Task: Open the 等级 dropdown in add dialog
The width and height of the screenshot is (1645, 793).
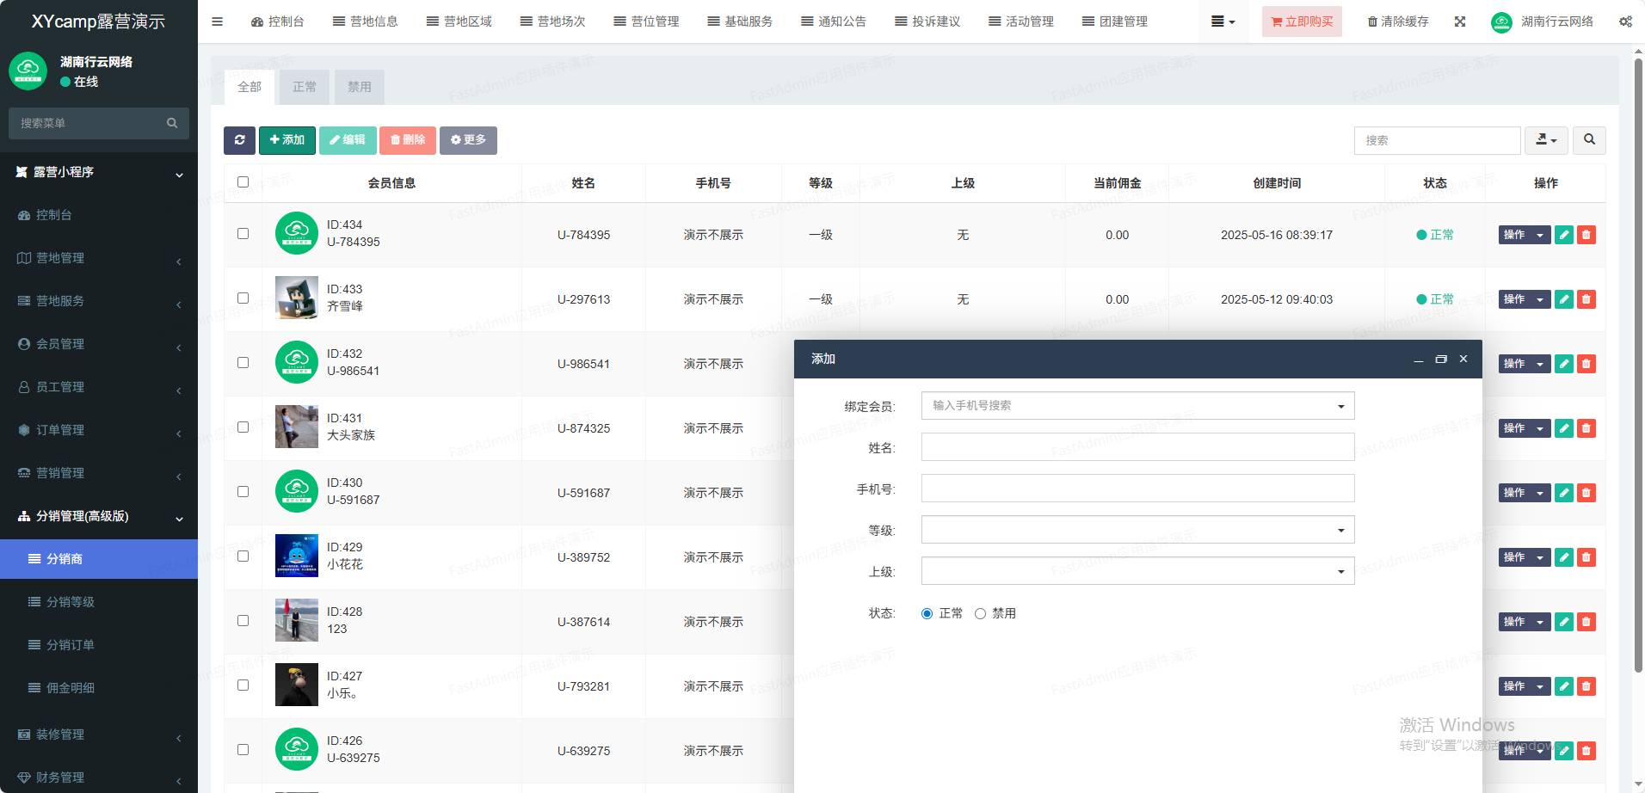Action: pos(1137,530)
